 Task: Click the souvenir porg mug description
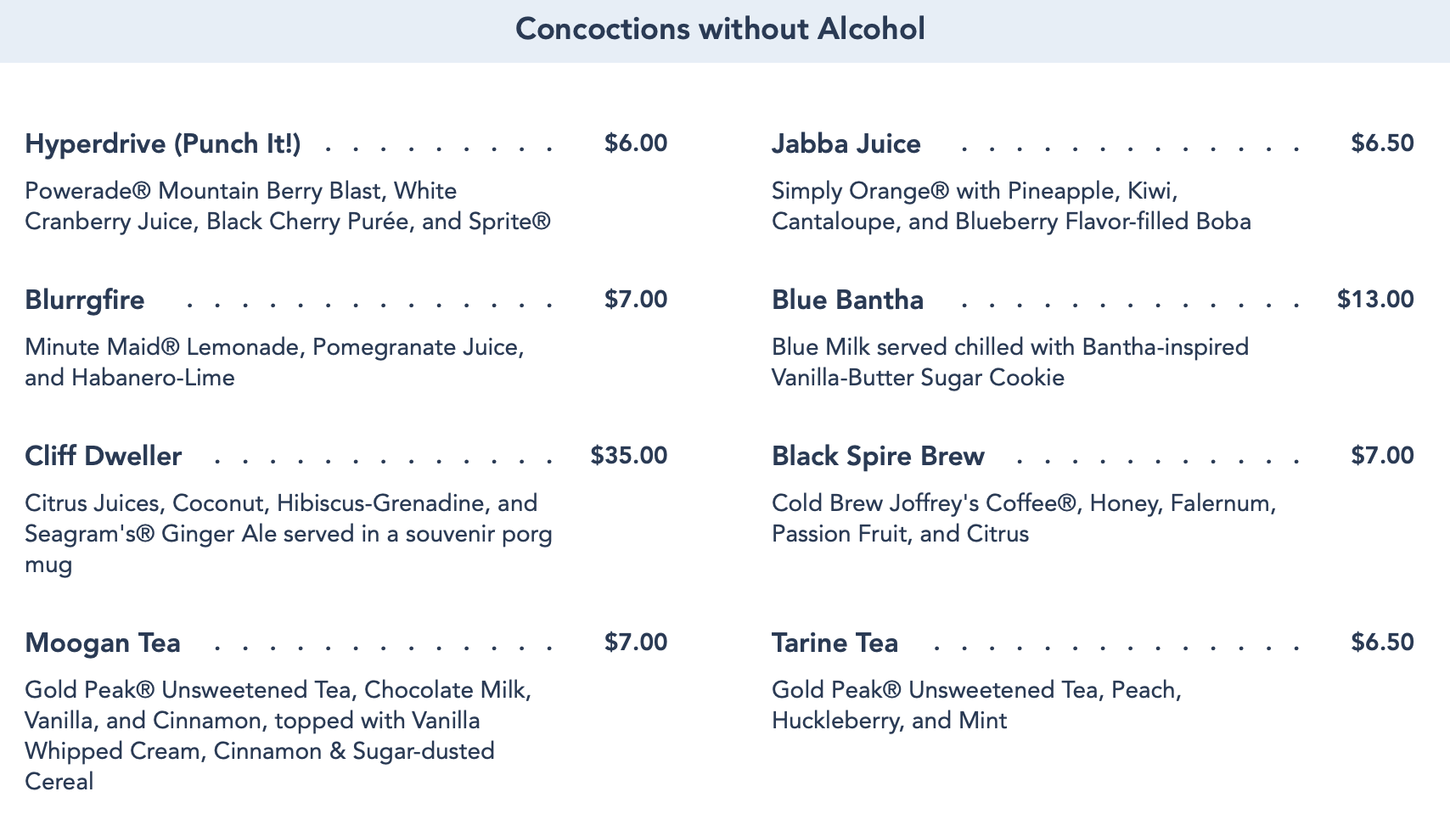coord(289,533)
